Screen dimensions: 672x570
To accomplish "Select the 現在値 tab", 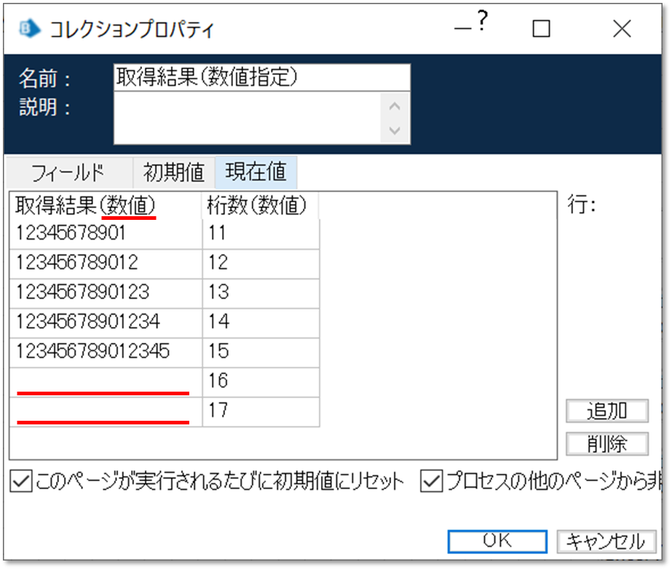I will click(256, 173).
